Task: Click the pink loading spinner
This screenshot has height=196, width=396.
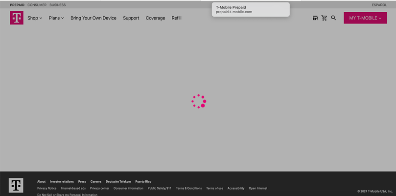Action: [199, 101]
